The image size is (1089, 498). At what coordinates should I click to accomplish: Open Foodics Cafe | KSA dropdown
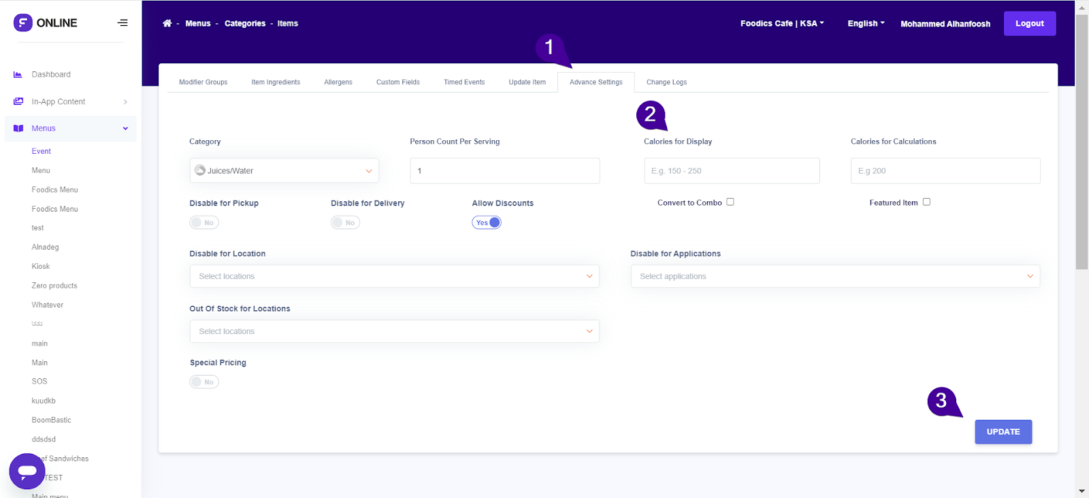click(x=782, y=23)
